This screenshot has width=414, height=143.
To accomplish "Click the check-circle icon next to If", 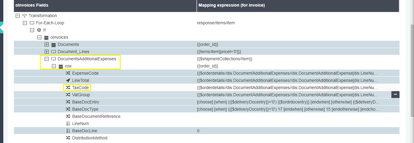I will click(39, 30).
